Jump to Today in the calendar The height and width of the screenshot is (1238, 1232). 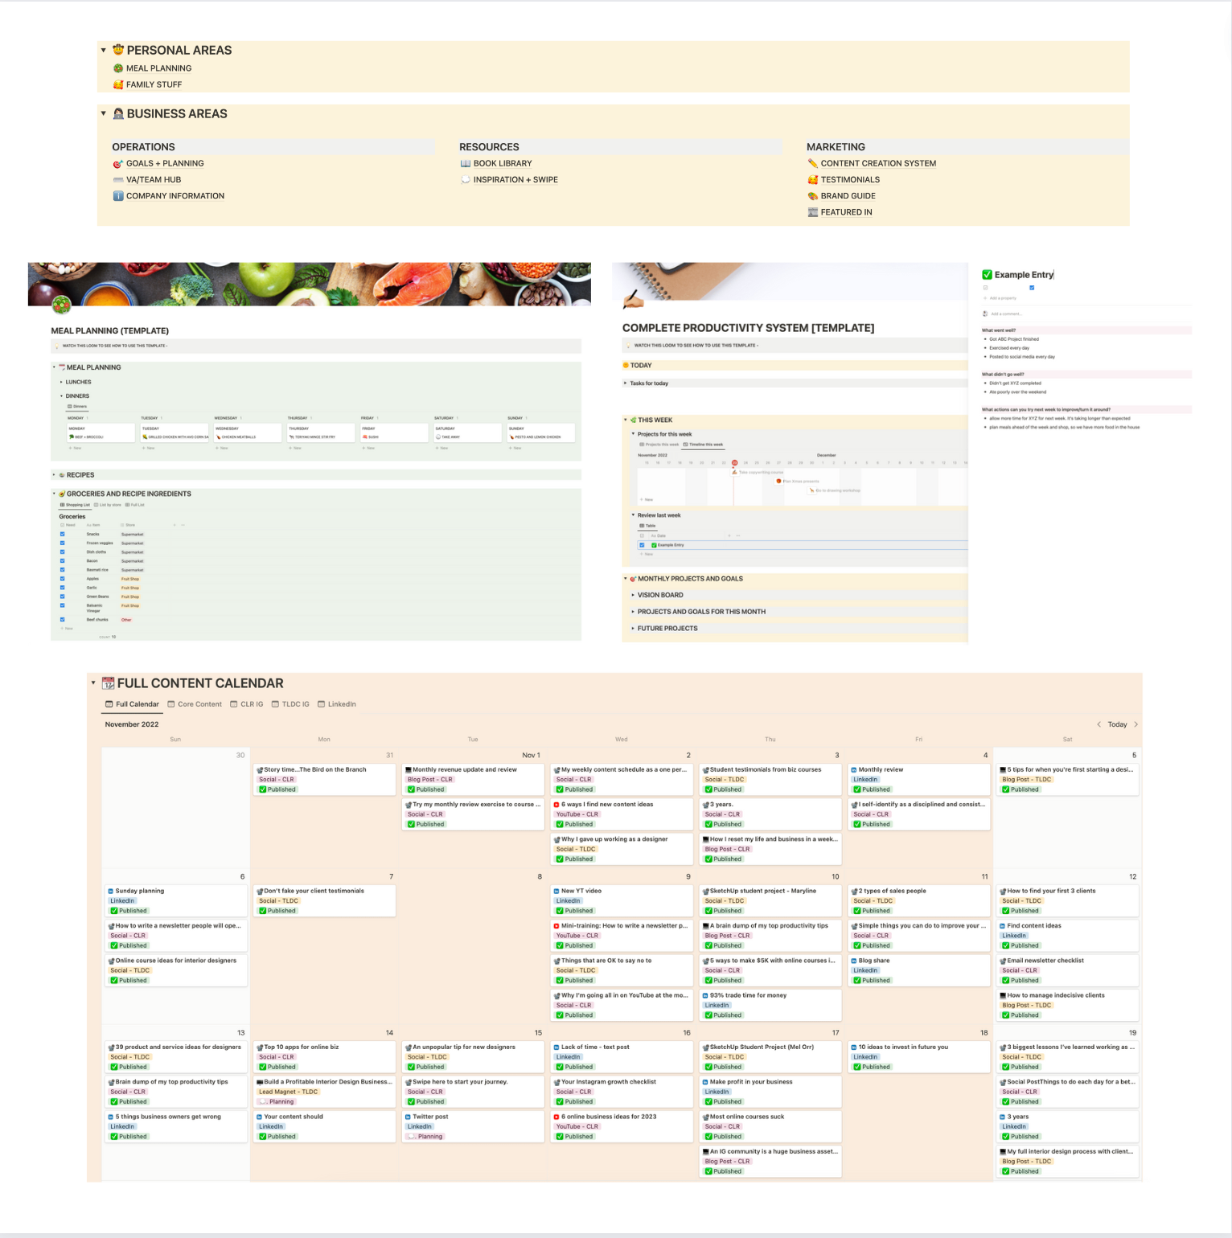(x=1117, y=724)
